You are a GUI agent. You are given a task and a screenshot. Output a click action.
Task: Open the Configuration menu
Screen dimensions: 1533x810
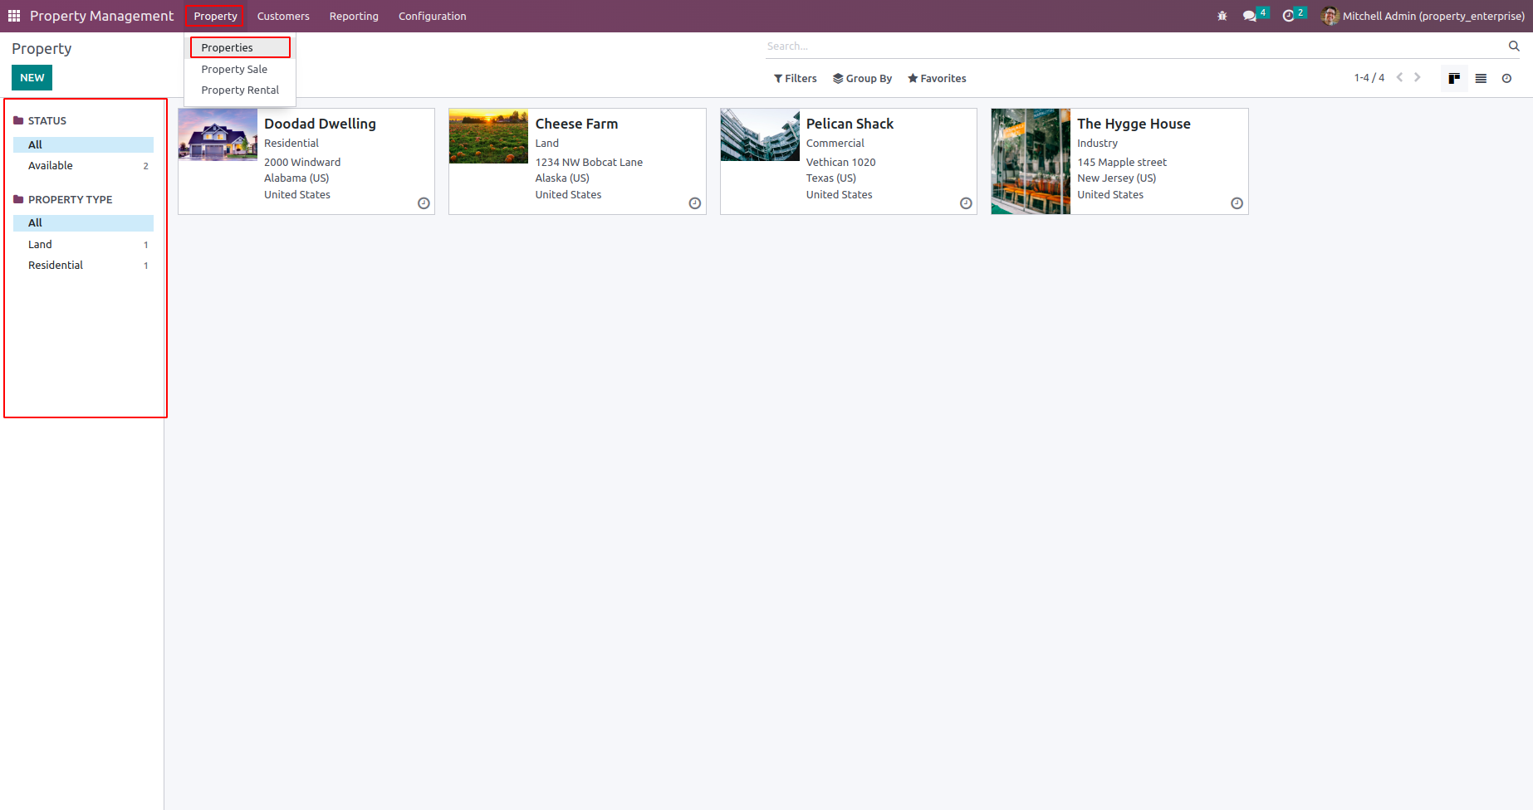click(x=432, y=16)
